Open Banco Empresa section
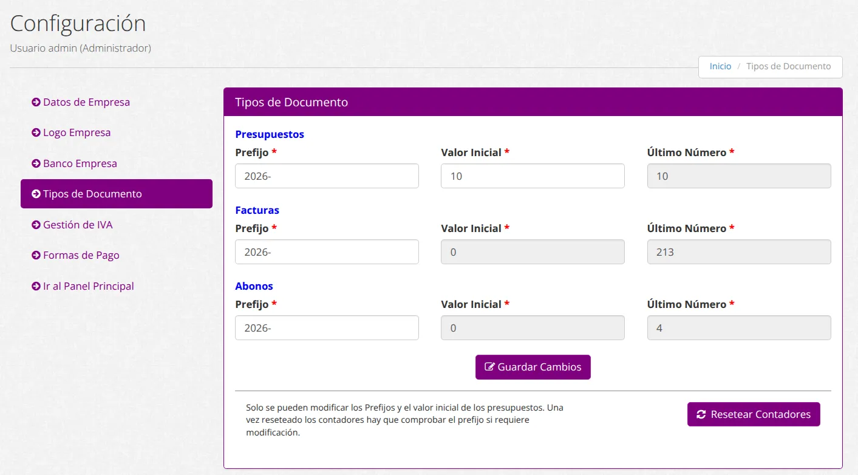This screenshot has height=475, width=858. [117, 163]
